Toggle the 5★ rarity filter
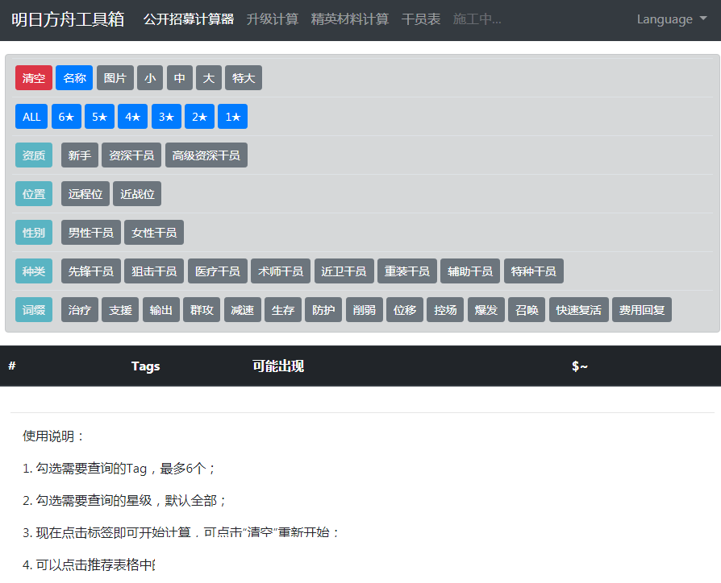The height and width of the screenshot is (583, 721). click(x=99, y=117)
